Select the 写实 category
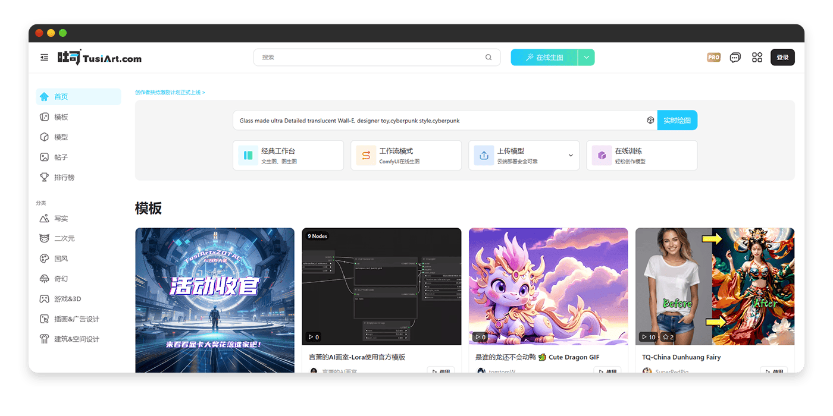833x416 pixels. pyautogui.click(x=79, y=219)
